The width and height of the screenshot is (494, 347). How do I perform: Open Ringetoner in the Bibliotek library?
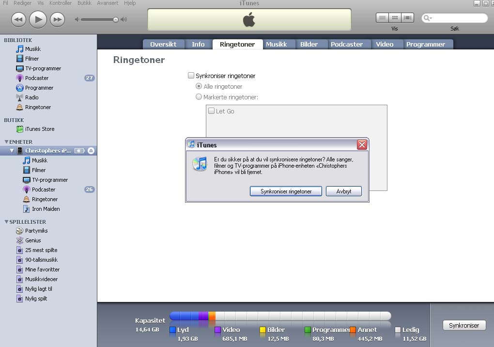click(x=48, y=107)
